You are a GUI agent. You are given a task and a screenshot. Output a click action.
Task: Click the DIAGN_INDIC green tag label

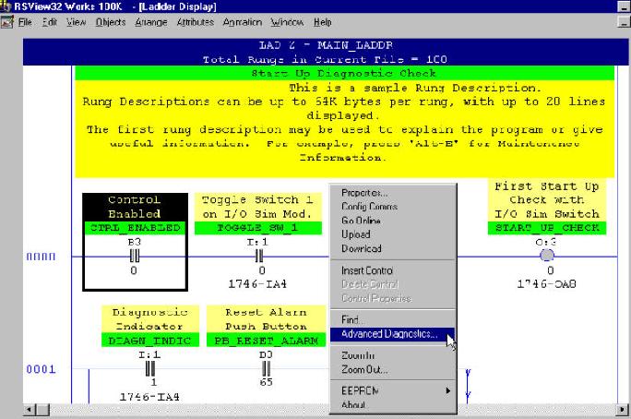coord(150,341)
